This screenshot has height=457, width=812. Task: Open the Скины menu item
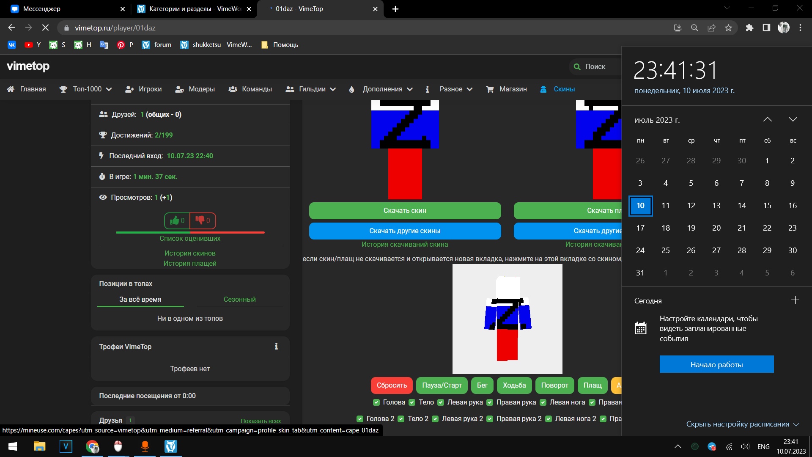[564, 89]
